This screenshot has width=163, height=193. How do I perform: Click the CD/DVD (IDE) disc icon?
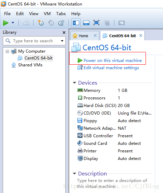80,113
